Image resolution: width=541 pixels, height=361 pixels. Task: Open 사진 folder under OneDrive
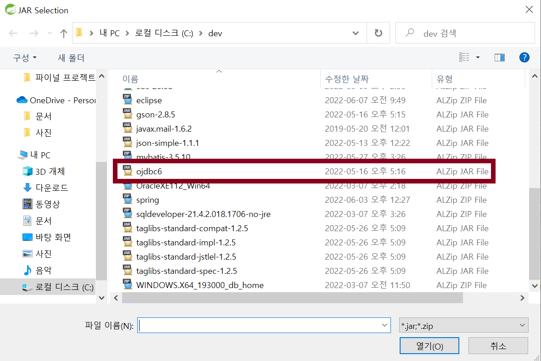(x=38, y=133)
